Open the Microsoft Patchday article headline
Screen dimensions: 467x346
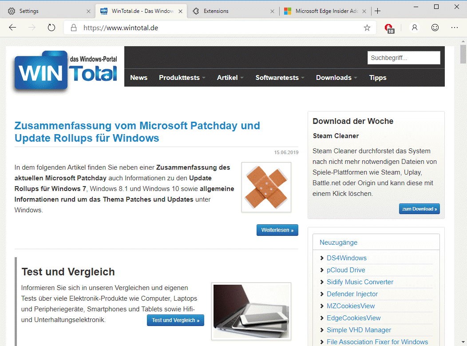137,132
